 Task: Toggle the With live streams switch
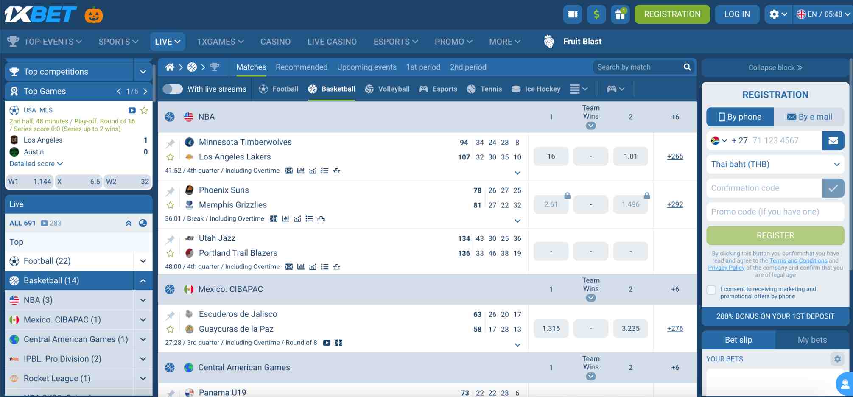pyautogui.click(x=172, y=89)
